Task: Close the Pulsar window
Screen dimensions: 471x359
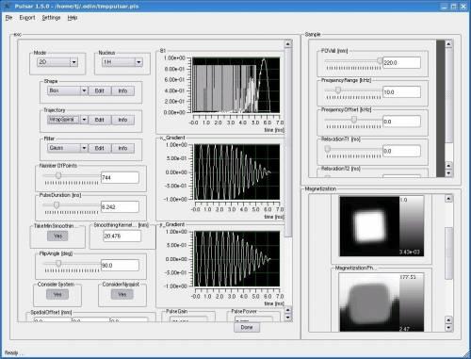Action: coord(463,7)
